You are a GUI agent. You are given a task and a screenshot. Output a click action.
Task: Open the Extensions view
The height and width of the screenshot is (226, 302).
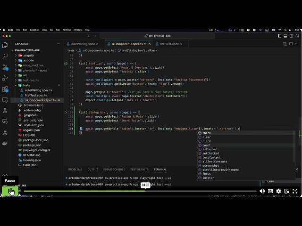[5, 89]
